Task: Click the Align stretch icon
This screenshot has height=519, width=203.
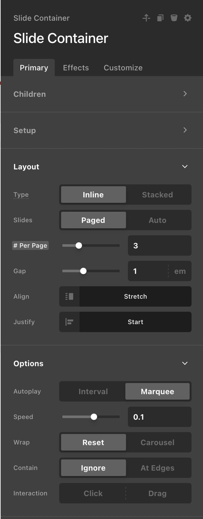Action: tap(69, 296)
